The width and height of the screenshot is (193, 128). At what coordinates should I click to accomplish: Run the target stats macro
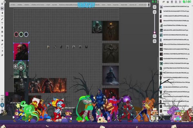(x=124, y=5)
